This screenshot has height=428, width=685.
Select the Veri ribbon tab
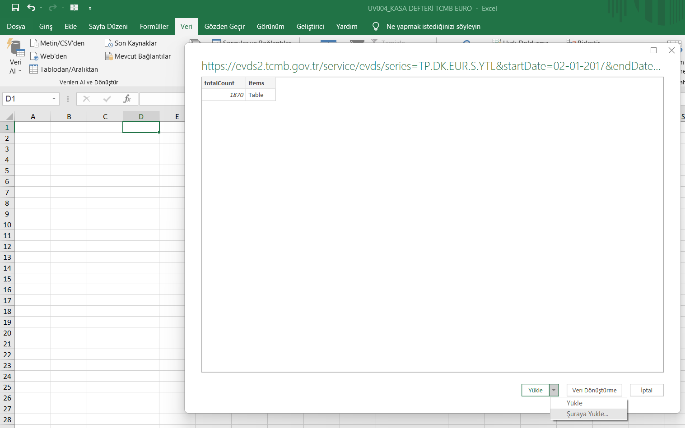coord(186,27)
